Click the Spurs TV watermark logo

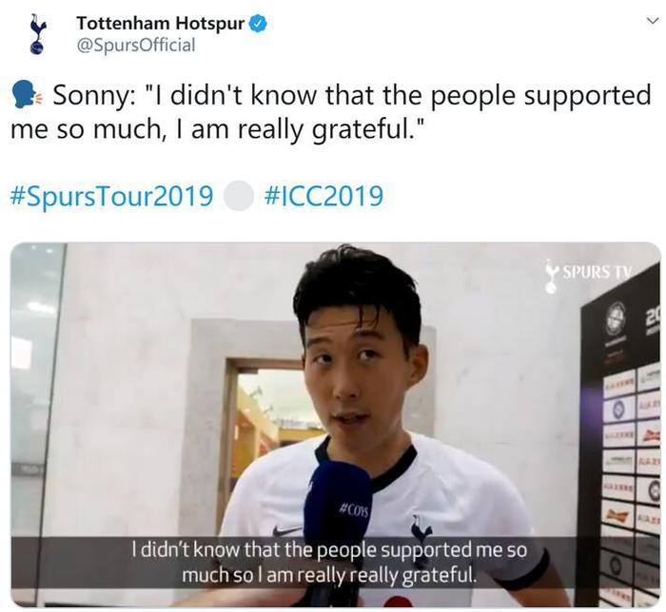coord(588,275)
